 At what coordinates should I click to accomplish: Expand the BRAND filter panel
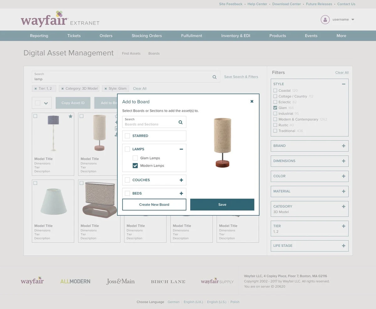[343, 146]
